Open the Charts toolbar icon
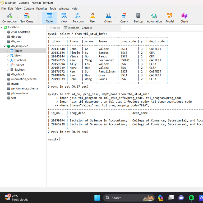This screenshot has width=203, height=203. tap(184, 18)
